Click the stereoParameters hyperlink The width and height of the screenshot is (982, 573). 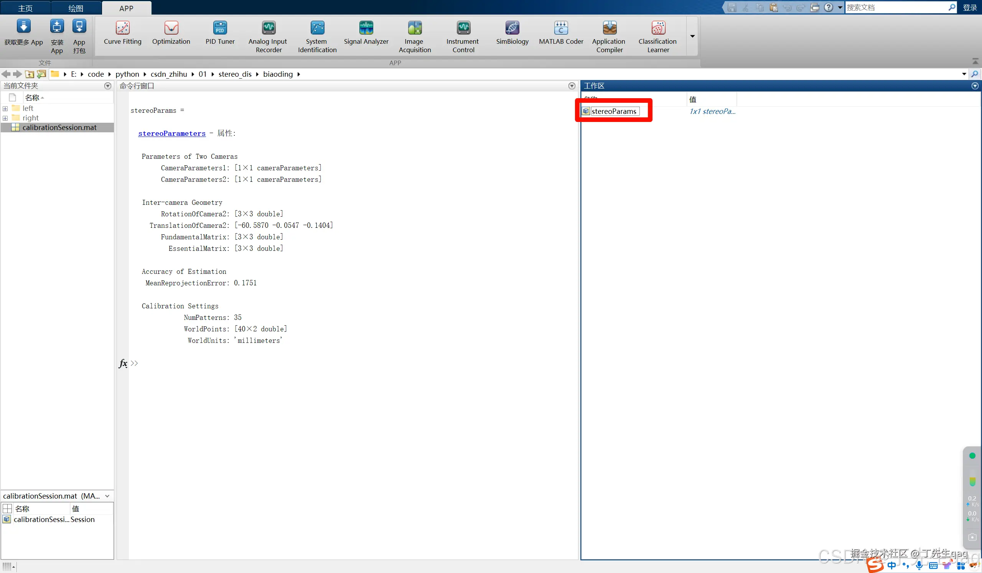(x=172, y=133)
